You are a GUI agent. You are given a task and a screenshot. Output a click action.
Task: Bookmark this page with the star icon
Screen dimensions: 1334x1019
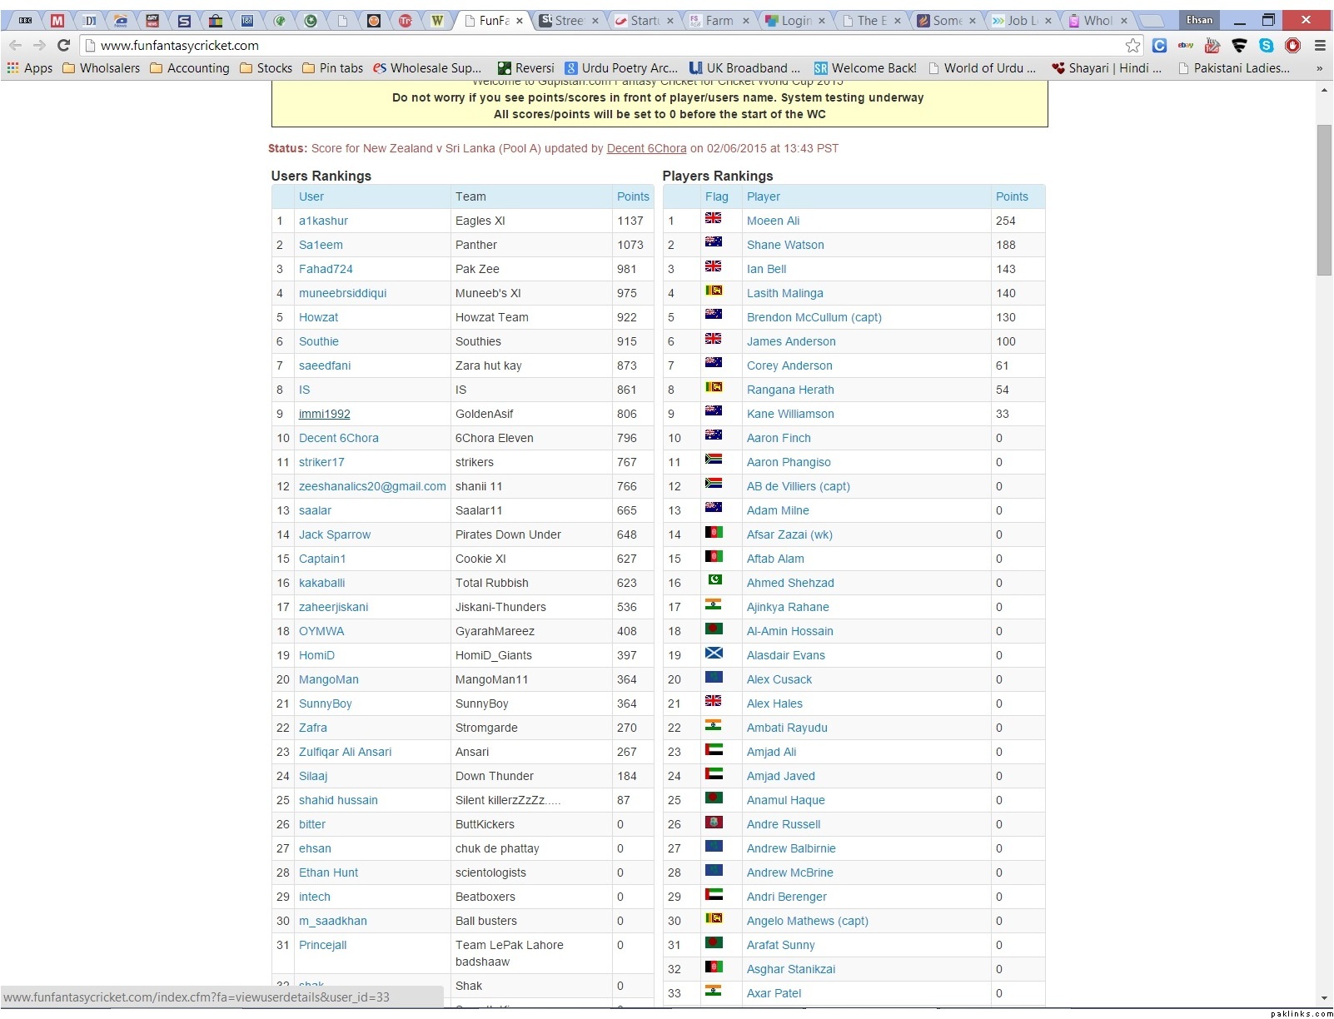[1132, 45]
